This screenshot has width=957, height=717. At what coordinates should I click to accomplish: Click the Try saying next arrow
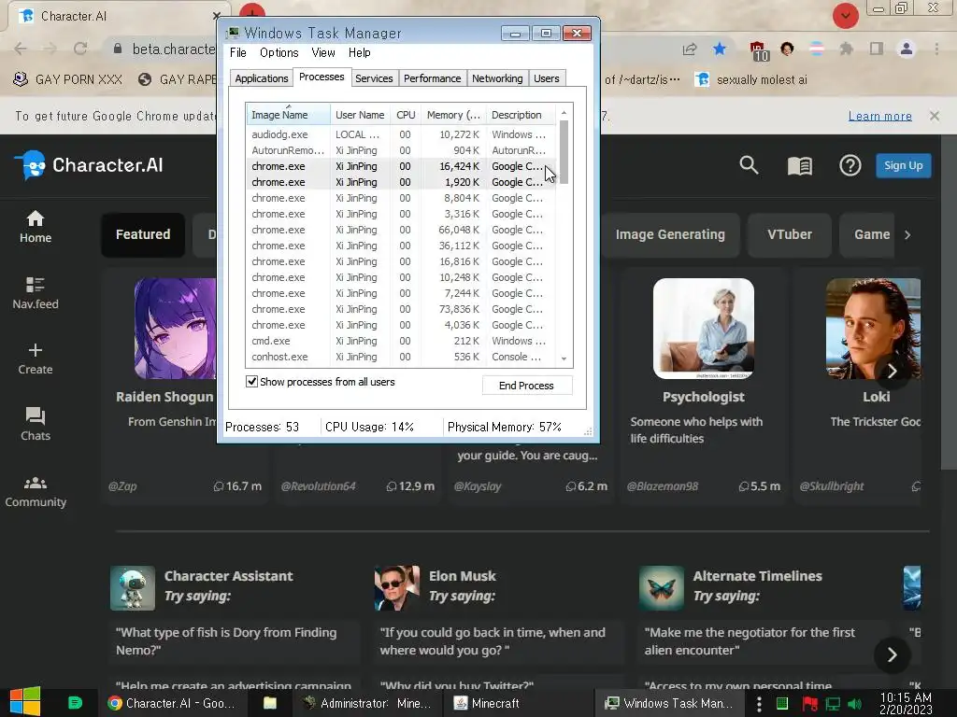(x=892, y=654)
